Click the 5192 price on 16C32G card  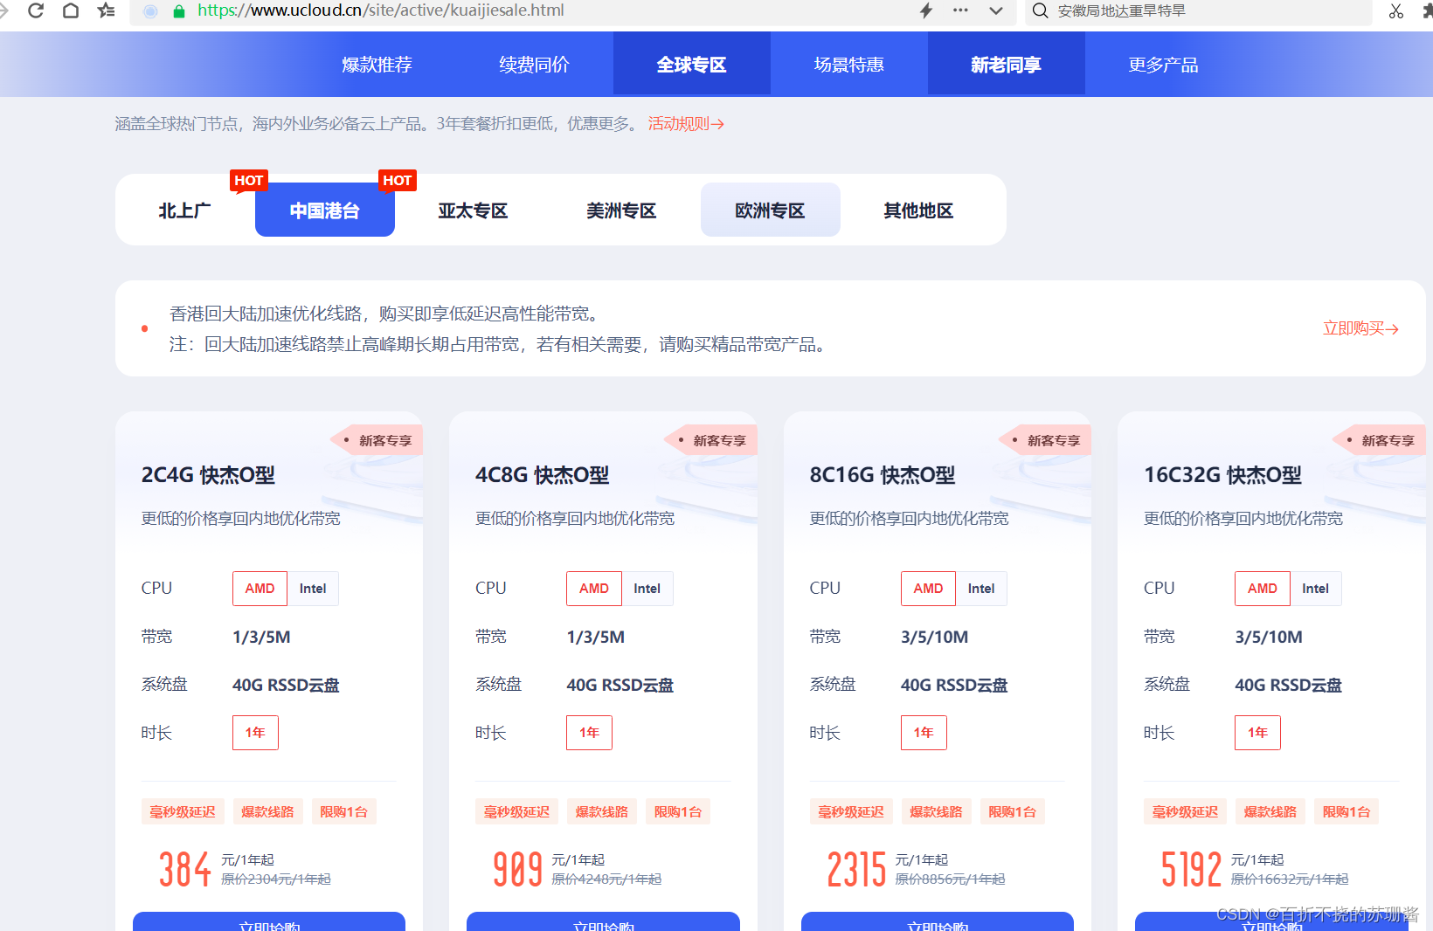(1192, 869)
